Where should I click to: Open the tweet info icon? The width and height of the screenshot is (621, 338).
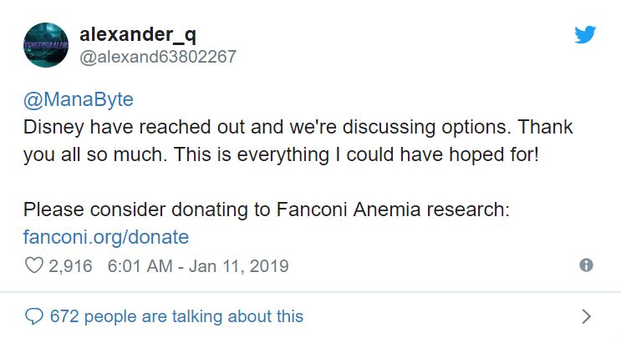coord(586,265)
